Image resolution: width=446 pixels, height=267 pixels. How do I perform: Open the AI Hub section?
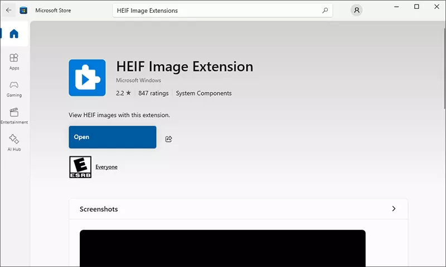coord(14,143)
